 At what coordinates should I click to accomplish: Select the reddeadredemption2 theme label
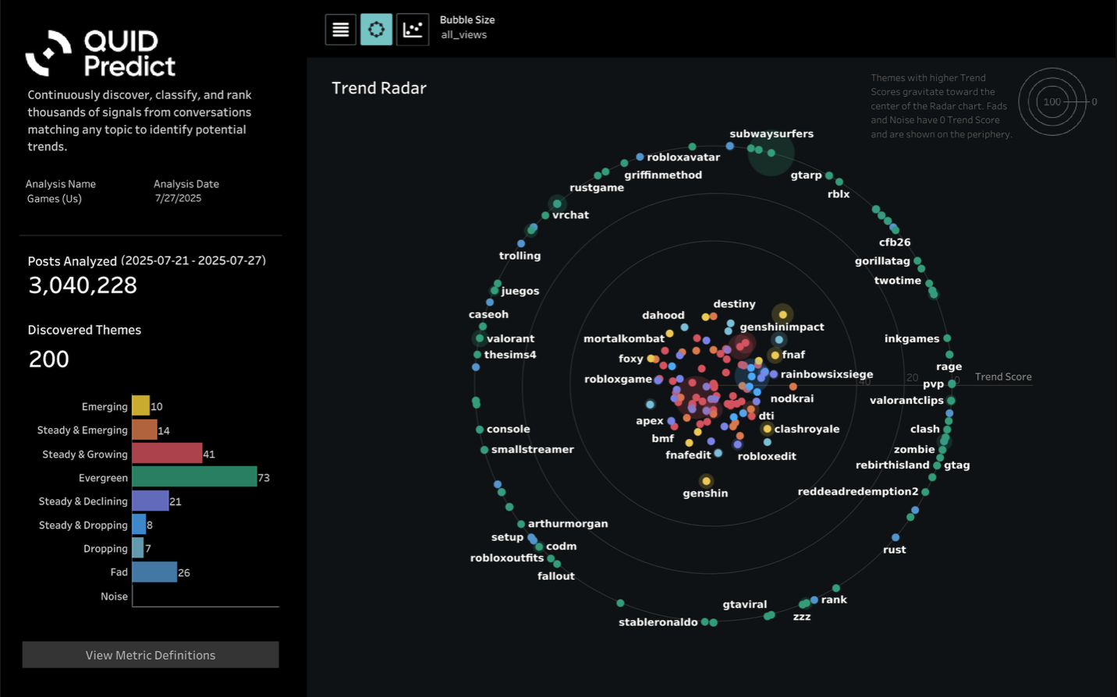point(858,491)
